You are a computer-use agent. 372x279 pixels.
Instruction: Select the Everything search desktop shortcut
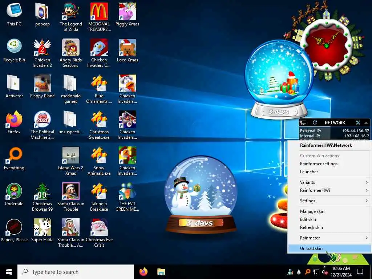pyautogui.click(x=14, y=158)
